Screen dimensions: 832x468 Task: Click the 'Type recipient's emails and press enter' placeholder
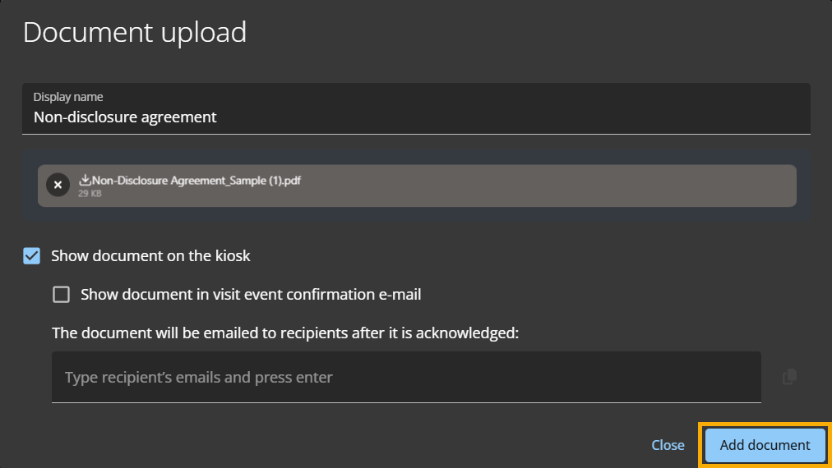(x=199, y=378)
